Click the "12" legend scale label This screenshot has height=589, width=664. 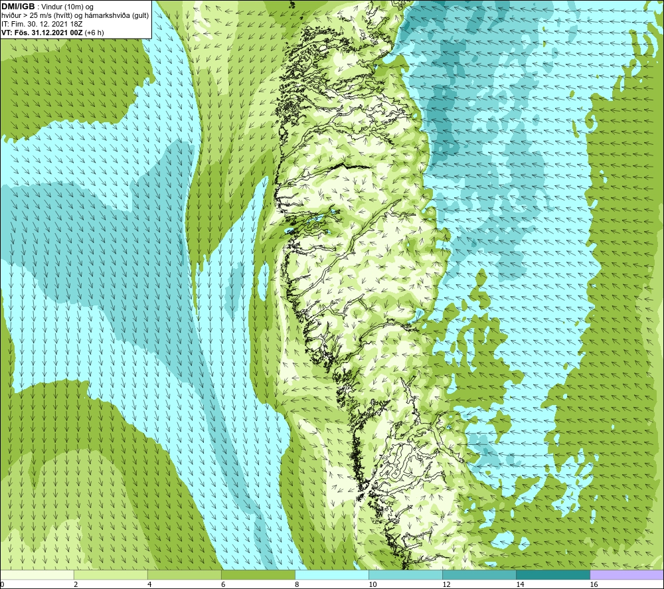[446, 584]
